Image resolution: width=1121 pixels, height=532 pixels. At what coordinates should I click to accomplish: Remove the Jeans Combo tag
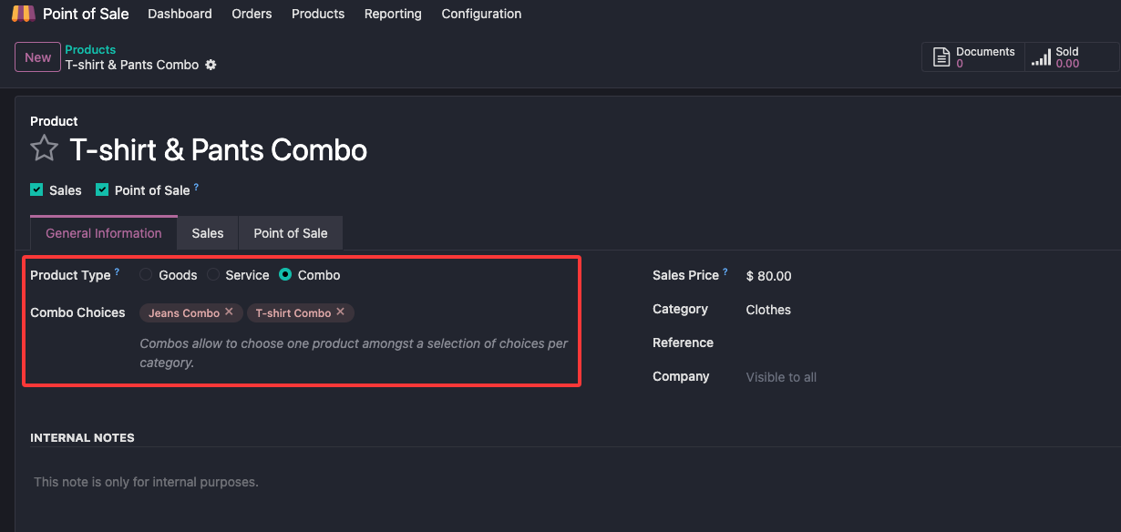(x=229, y=312)
